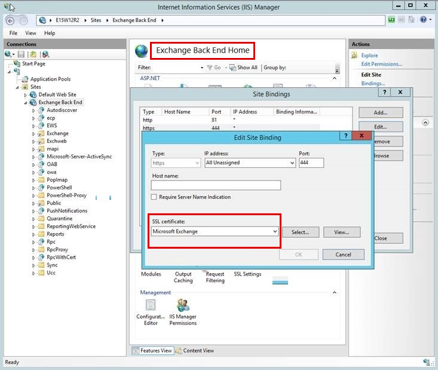
Task: Click the View... certificate button
Action: point(342,233)
